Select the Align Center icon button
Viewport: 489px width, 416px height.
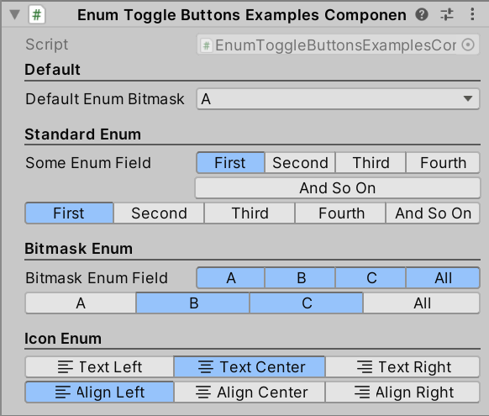(250, 392)
